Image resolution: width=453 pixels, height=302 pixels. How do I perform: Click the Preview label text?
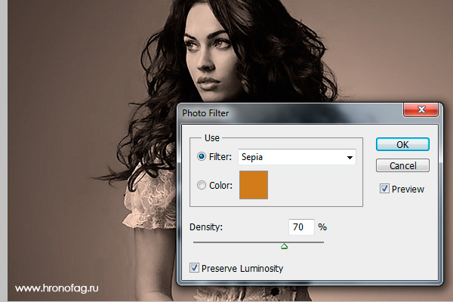(x=408, y=190)
